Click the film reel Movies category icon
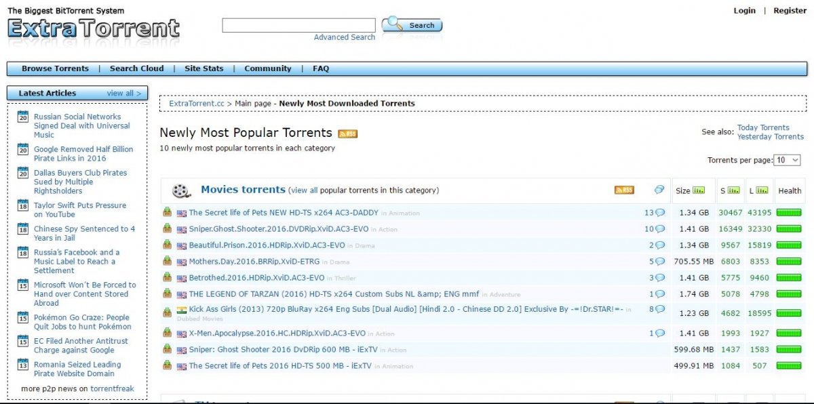This screenshot has width=814, height=404. 181,190
